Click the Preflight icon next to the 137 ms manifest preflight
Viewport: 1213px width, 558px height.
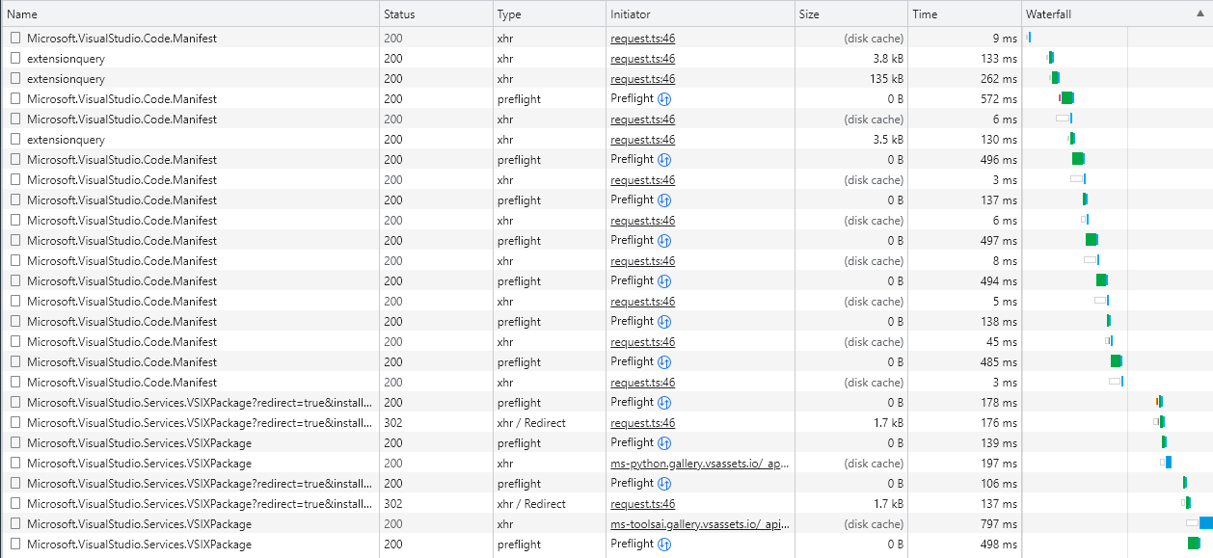tap(664, 199)
